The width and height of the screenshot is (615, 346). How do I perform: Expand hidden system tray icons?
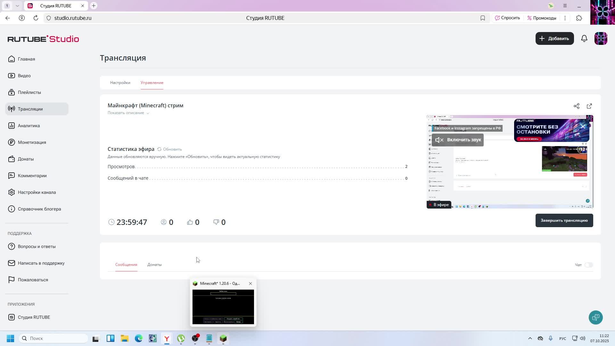point(530,338)
